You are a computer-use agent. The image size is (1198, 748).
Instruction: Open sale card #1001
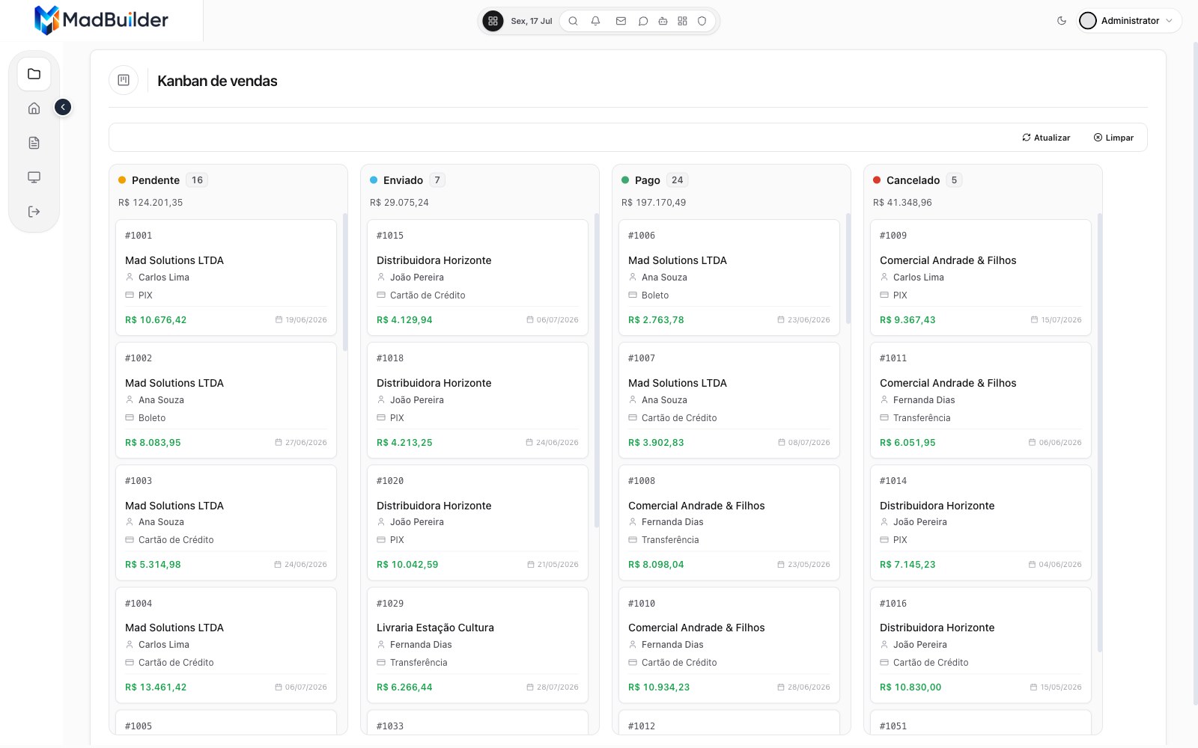226,278
